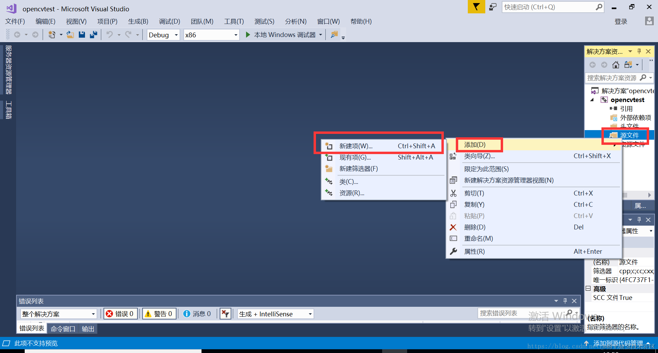Click Solution Explorer Home icon

616,65
